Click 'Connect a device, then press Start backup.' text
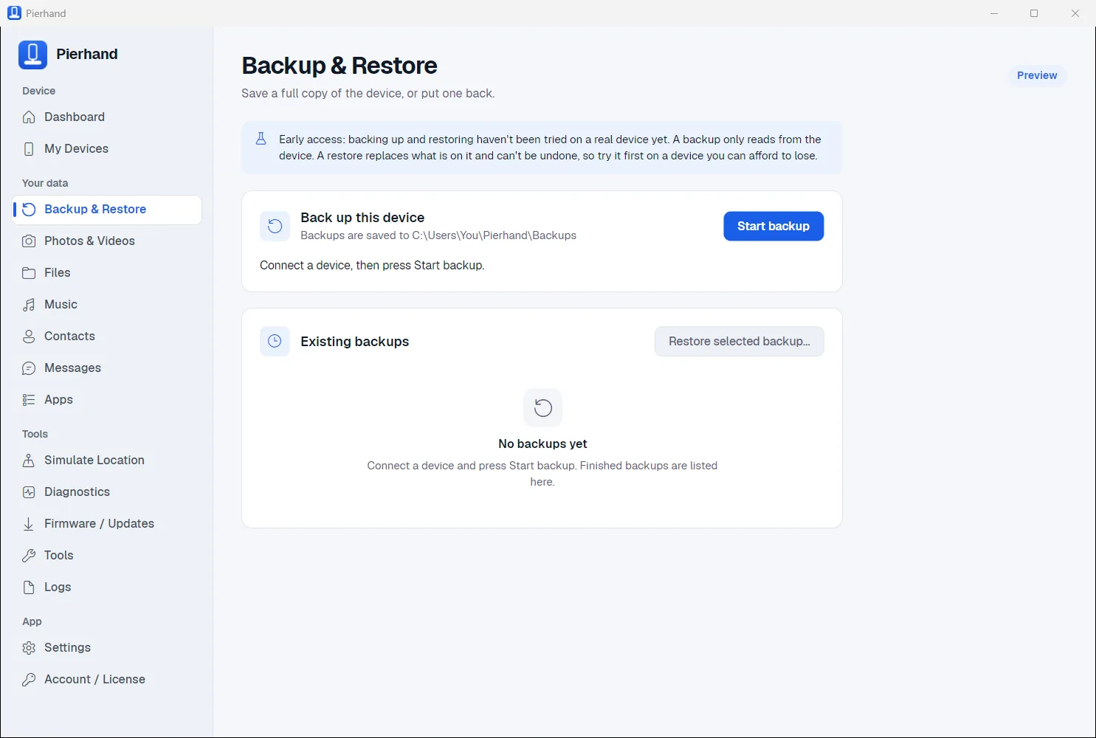 372,266
